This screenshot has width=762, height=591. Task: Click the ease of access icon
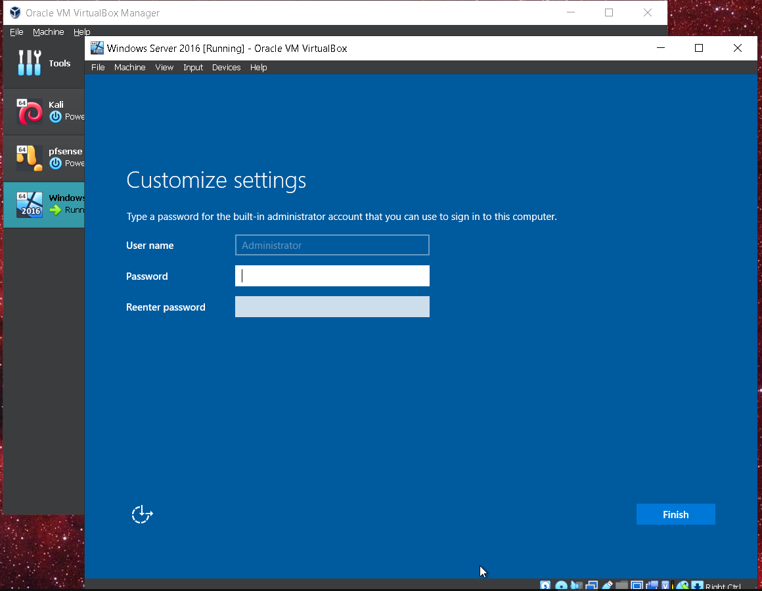click(x=142, y=514)
